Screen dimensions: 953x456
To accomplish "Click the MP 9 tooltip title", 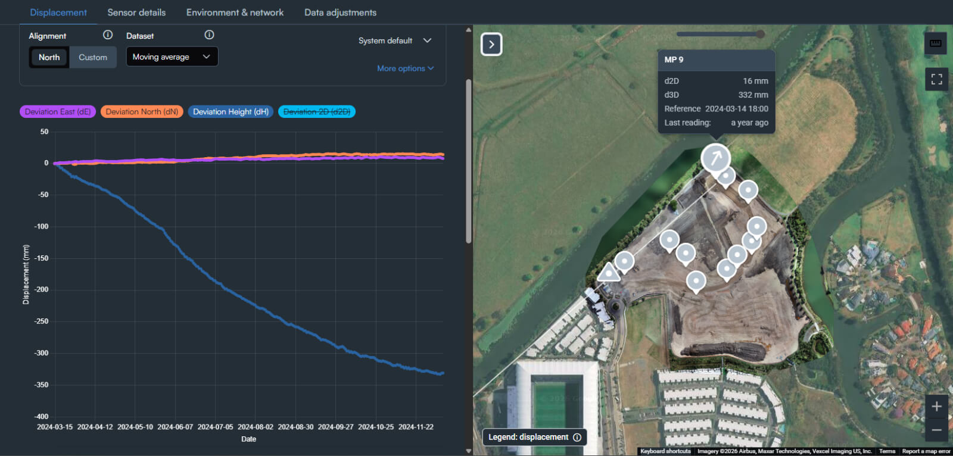I will point(674,60).
